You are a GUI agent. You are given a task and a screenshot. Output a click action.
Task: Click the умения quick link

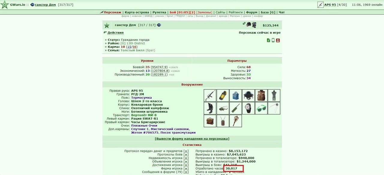click(160, 16)
